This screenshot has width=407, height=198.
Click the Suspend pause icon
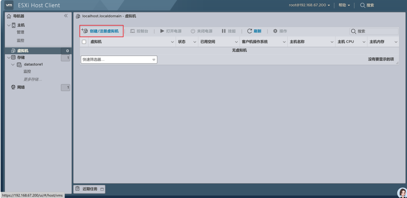pos(223,31)
